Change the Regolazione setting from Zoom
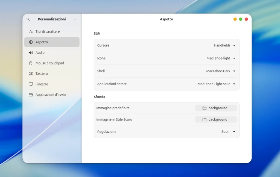The image size is (280, 177). (228, 131)
